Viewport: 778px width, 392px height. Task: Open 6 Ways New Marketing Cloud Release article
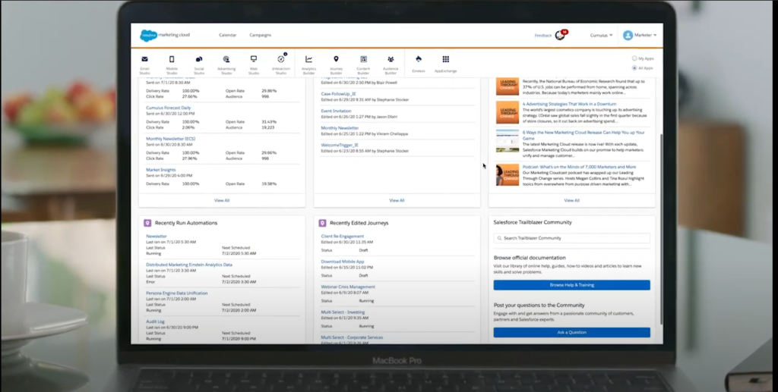click(583, 135)
